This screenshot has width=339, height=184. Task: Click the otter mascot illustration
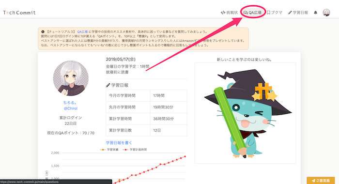[x=245, y=113]
